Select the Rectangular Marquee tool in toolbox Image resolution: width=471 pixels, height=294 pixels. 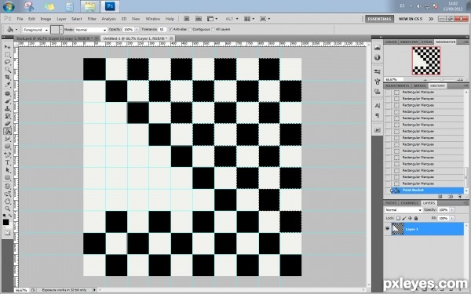(x=7, y=55)
